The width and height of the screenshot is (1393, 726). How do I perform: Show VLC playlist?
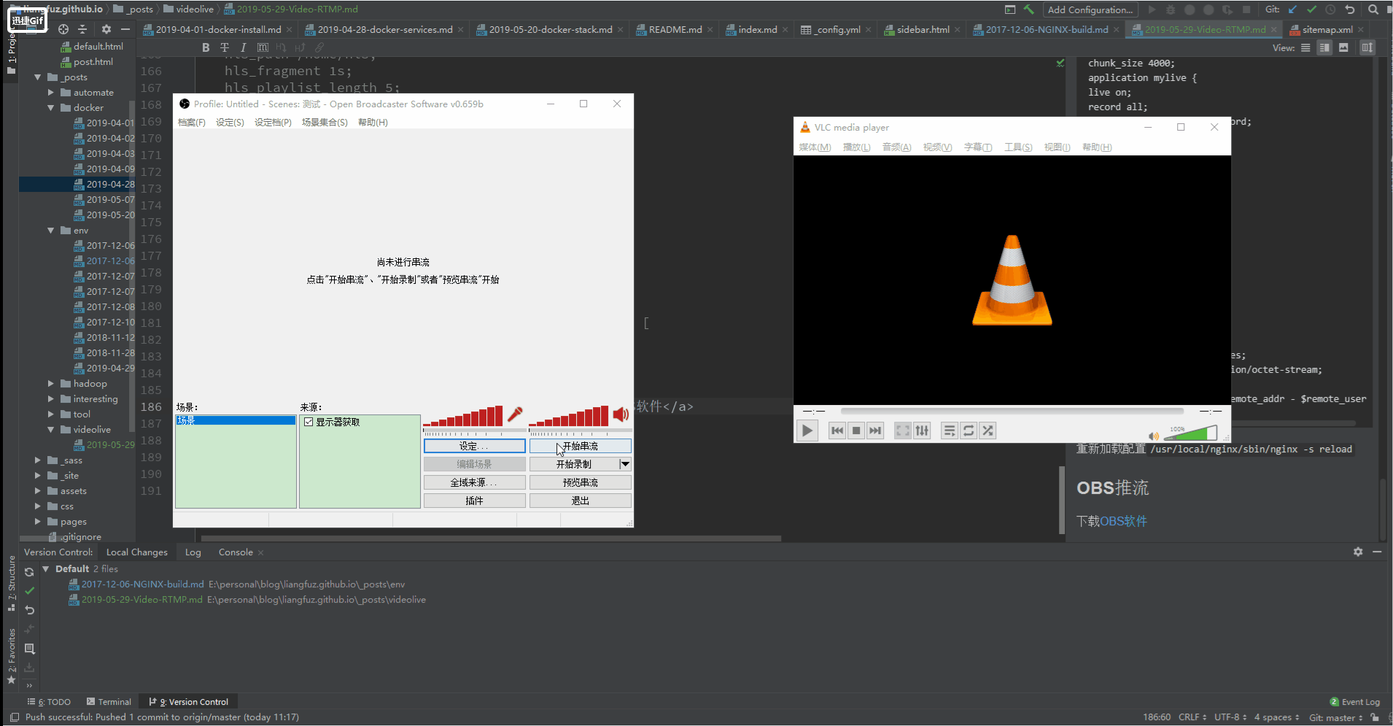pos(950,430)
